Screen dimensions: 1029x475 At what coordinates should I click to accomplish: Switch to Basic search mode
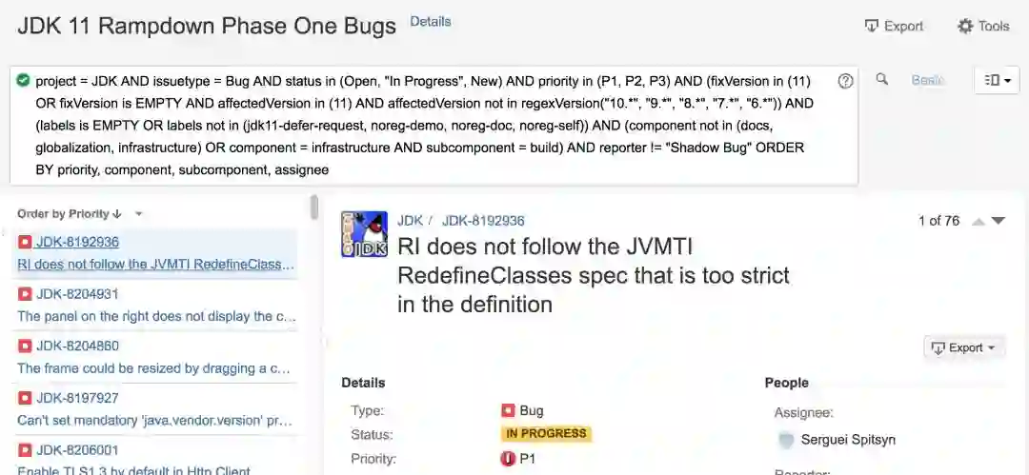tap(927, 80)
